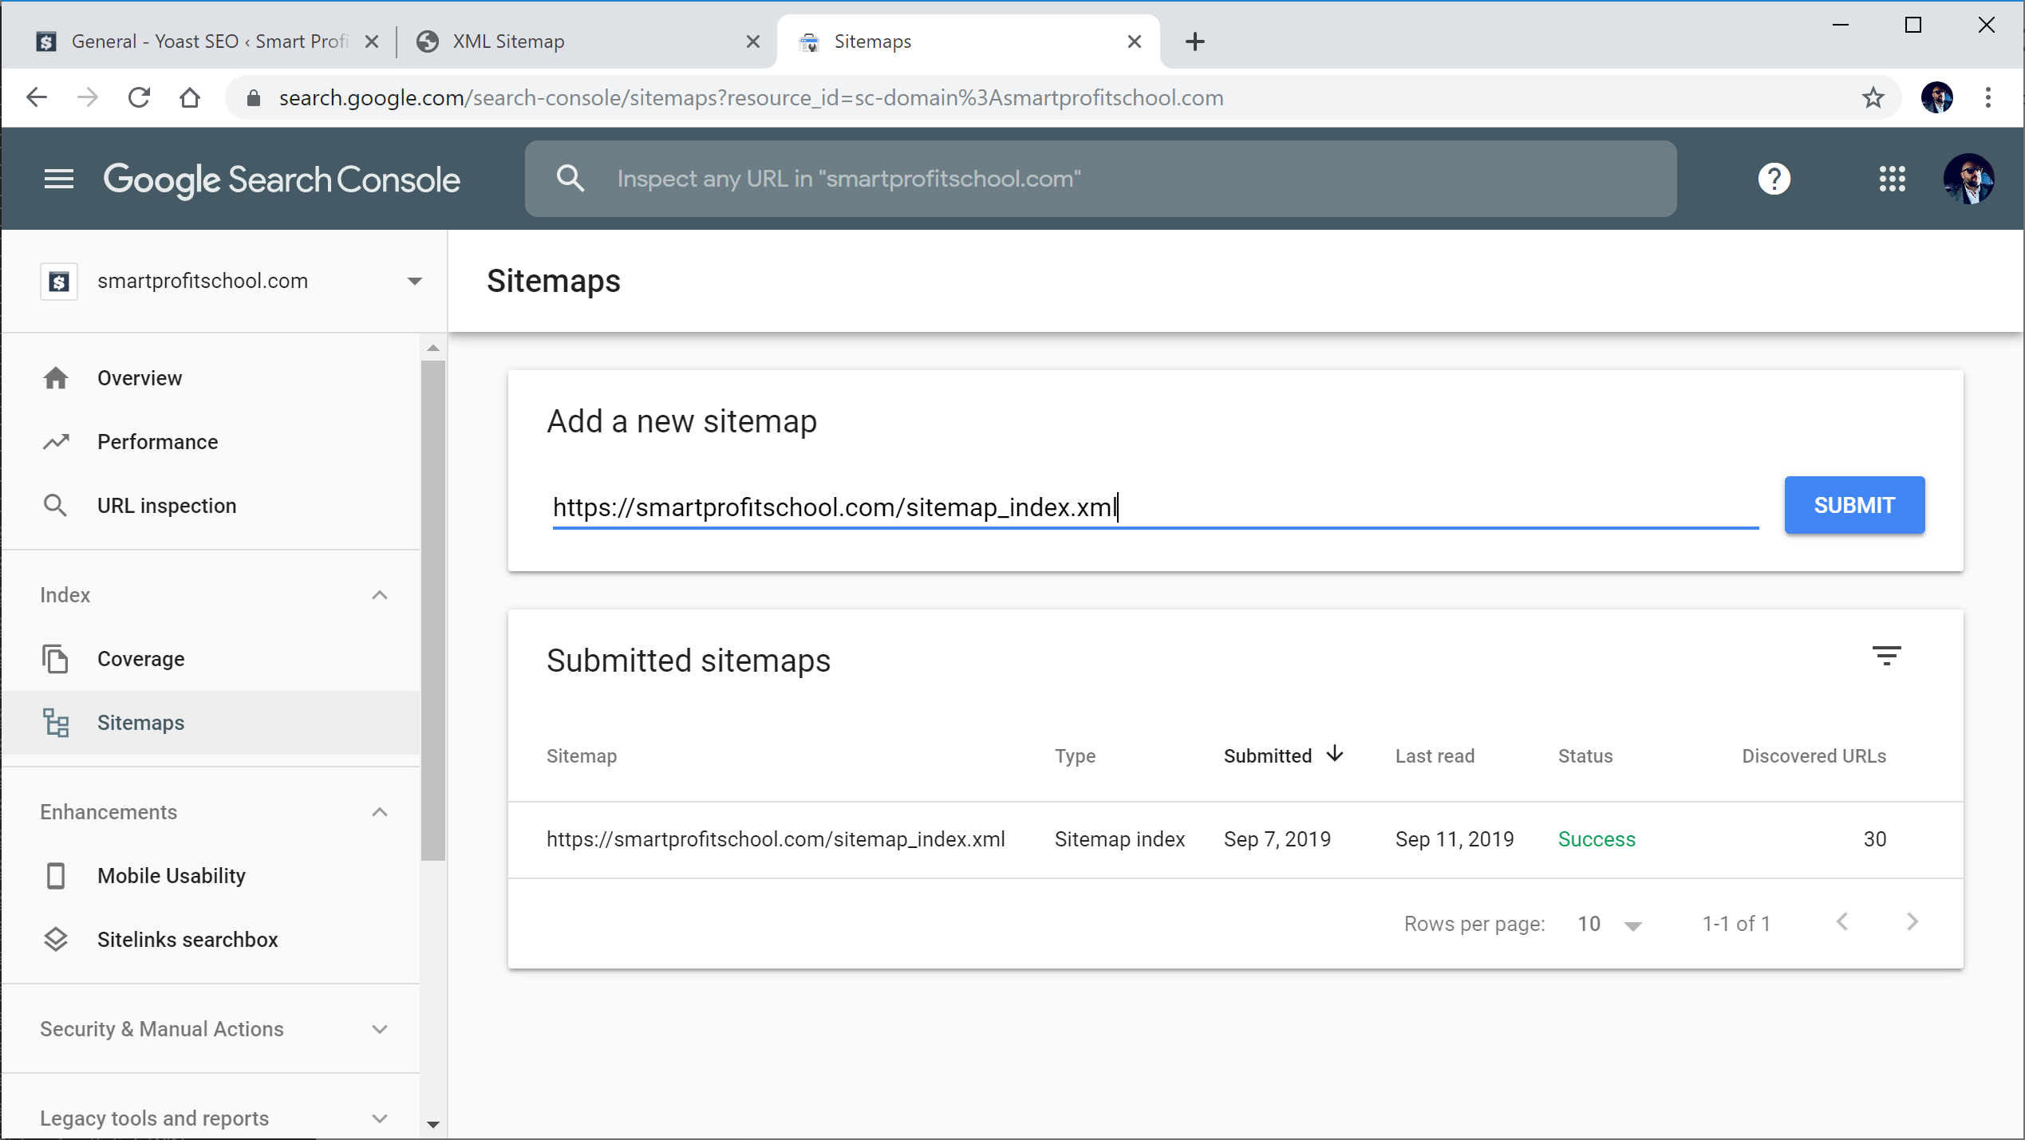Open the submitted sitemap_index.xml row
Viewport: 2025px width, 1140px height.
(1235, 839)
